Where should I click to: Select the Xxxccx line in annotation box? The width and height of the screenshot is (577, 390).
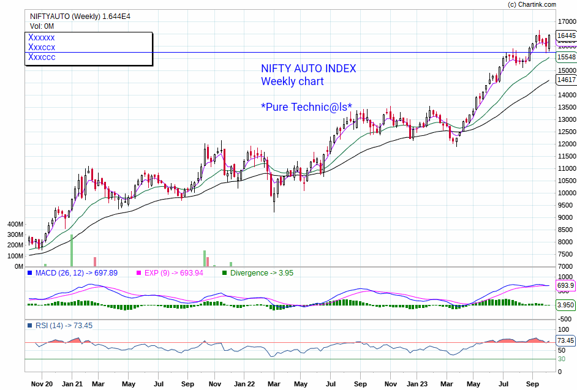click(42, 48)
